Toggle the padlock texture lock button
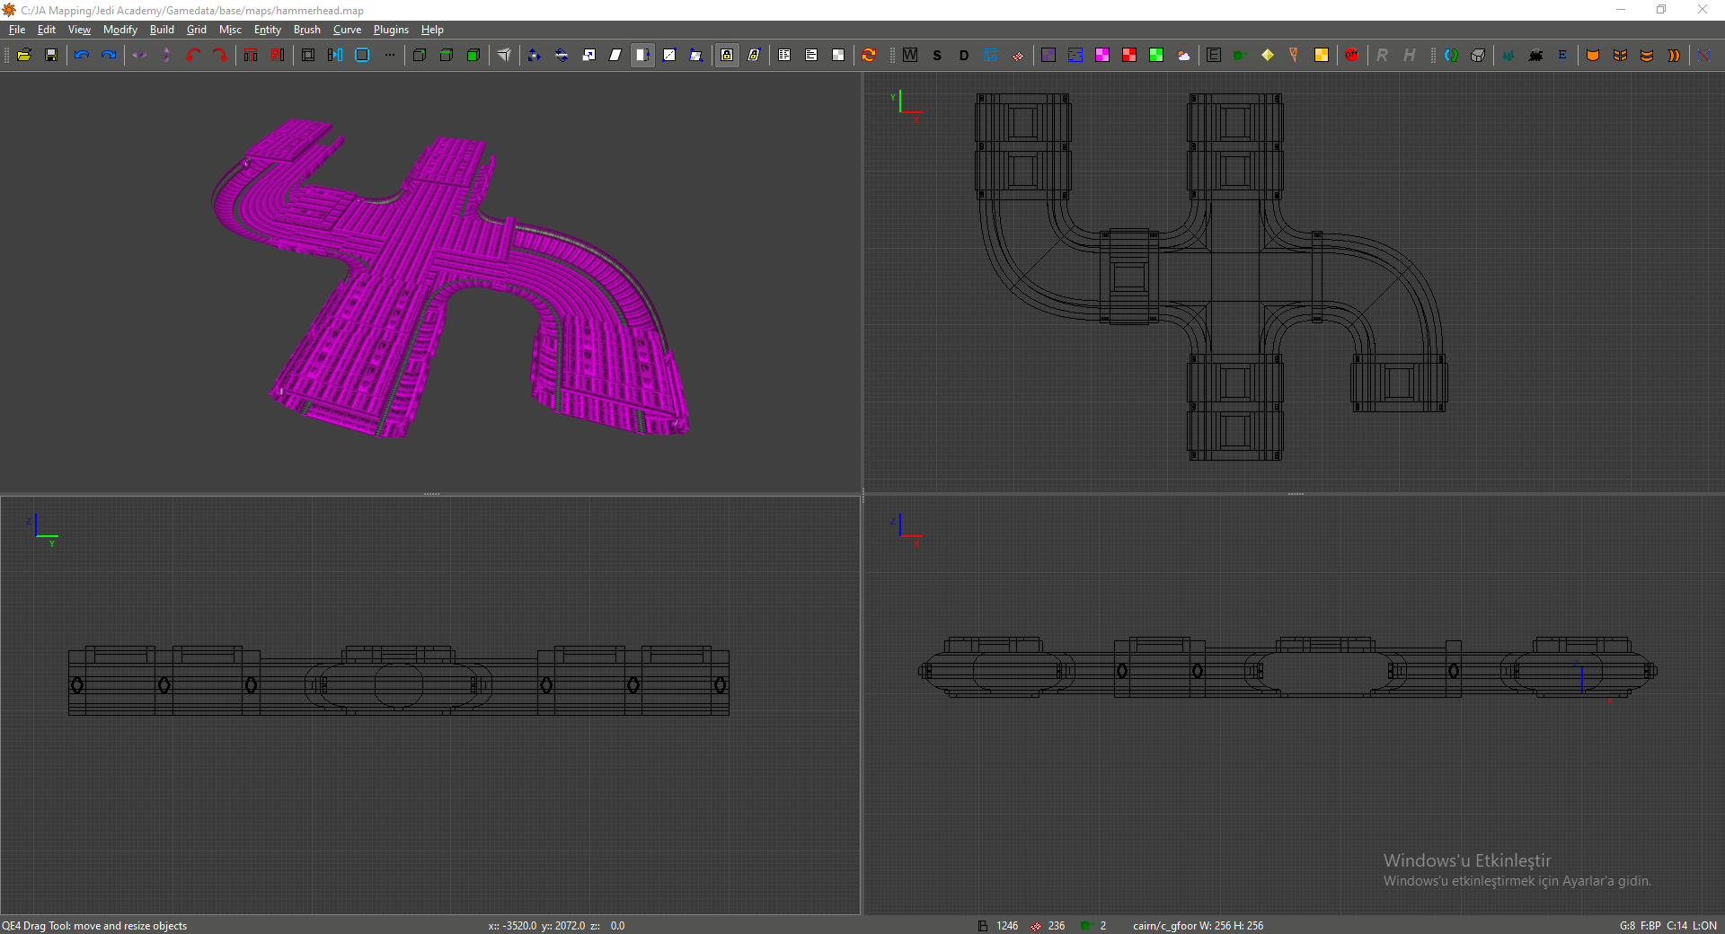Viewport: 1725px width, 934px height. coord(727,55)
